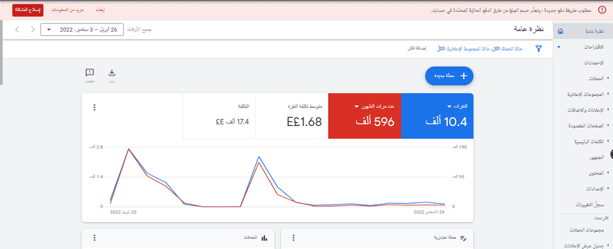Click the chart's '25 أبريل 2022' date label

pos(123,213)
